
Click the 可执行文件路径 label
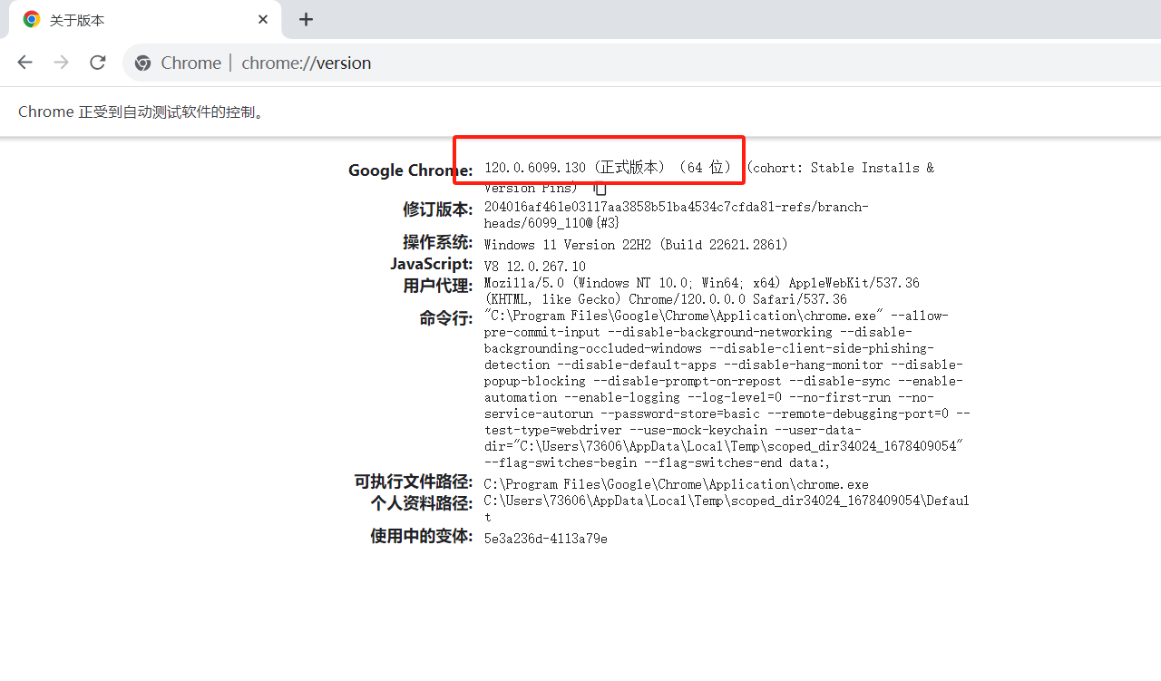tap(413, 482)
